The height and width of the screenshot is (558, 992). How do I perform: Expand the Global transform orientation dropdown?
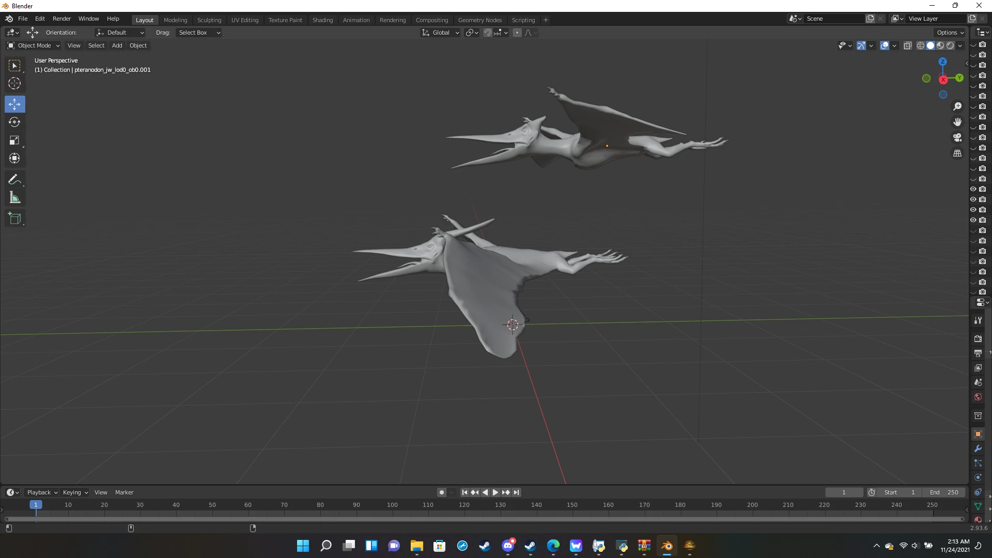coord(441,33)
